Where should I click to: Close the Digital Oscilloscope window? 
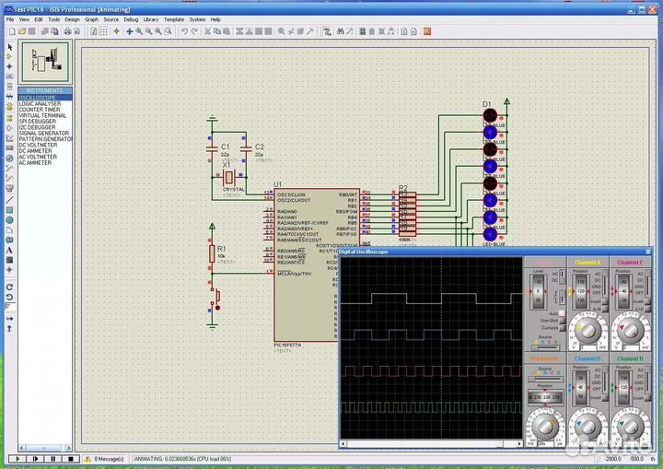647,252
